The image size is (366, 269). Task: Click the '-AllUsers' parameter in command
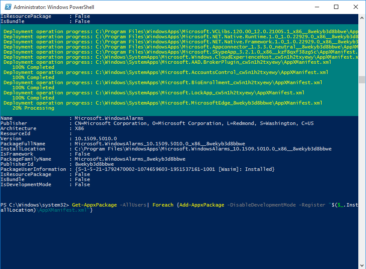pyautogui.click(x=133, y=205)
